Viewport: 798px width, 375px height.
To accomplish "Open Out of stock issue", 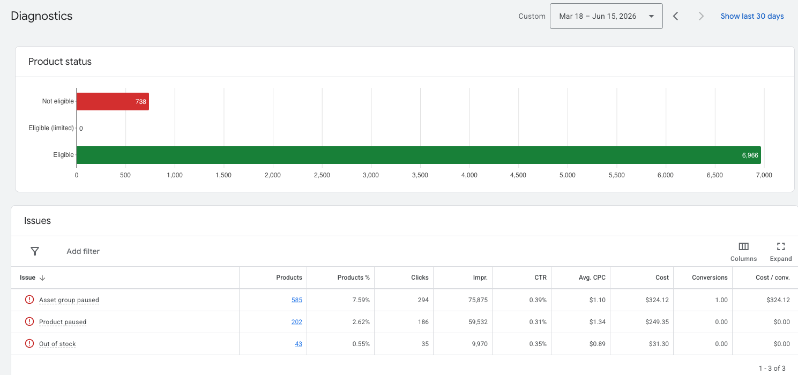I will pyautogui.click(x=57, y=344).
